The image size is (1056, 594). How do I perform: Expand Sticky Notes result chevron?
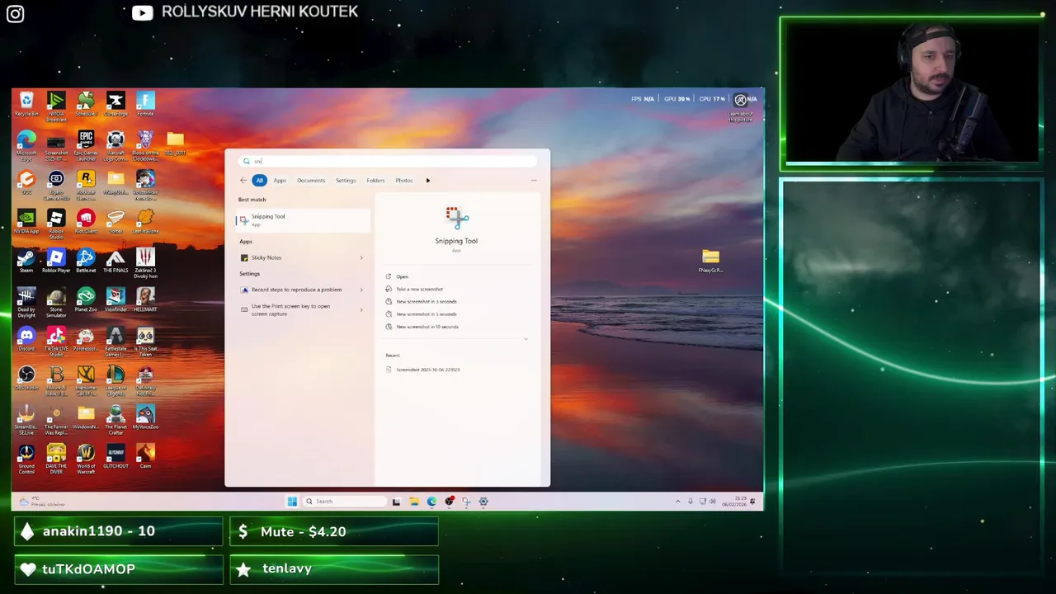pyautogui.click(x=361, y=258)
